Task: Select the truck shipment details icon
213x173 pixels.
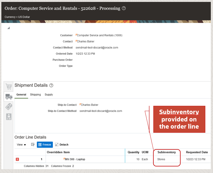Action: click(x=9, y=97)
